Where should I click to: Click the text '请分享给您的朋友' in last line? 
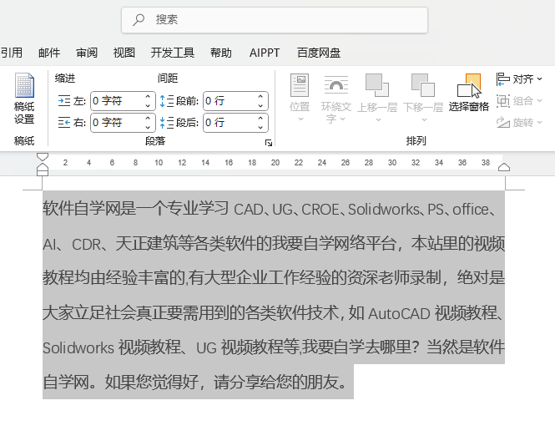[x=275, y=383]
